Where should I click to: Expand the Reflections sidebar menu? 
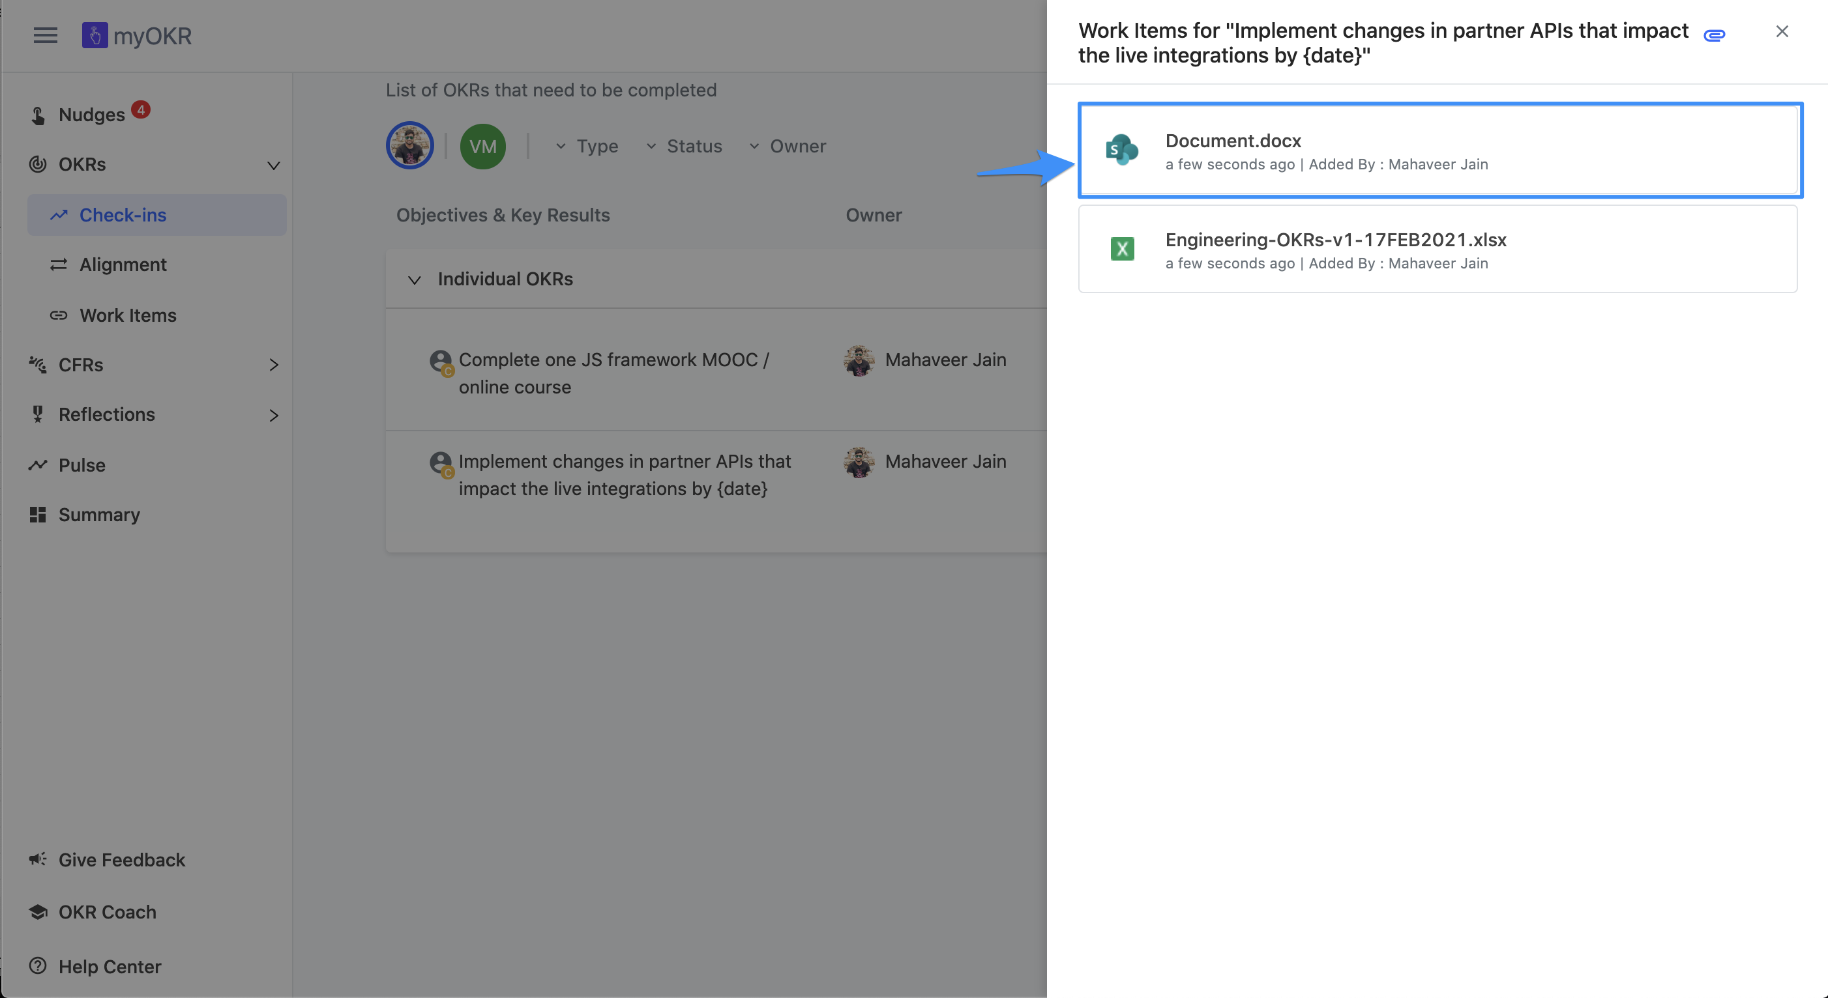[273, 415]
